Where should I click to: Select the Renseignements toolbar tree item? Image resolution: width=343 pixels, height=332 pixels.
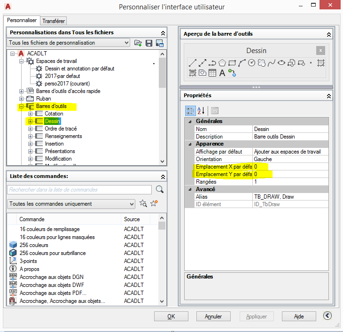(63, 136)
